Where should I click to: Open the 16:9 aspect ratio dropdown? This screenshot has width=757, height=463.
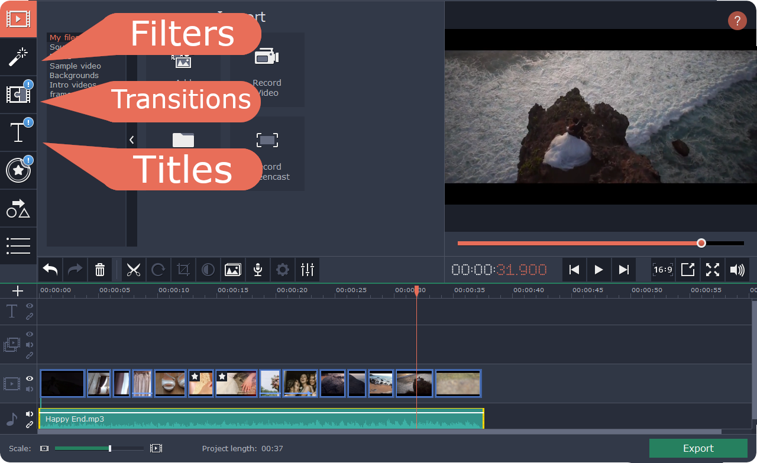(x=663, y=270)
